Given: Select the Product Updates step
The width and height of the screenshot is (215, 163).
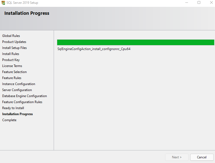Looking at the screenshot, I should coord(14,42).
